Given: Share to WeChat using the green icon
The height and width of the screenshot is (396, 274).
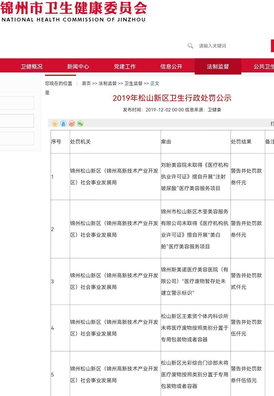Looking at the screenshot, I should point(80,124).
